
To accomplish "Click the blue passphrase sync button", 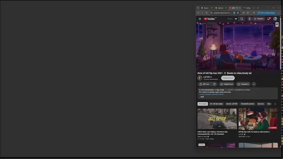I will click(x=266, y=13).
